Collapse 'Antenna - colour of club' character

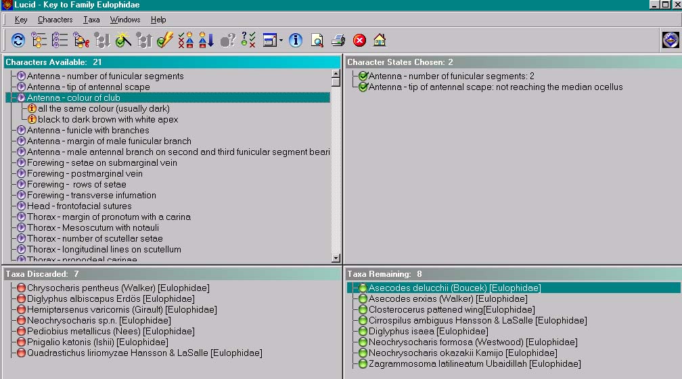click(22, 97)
